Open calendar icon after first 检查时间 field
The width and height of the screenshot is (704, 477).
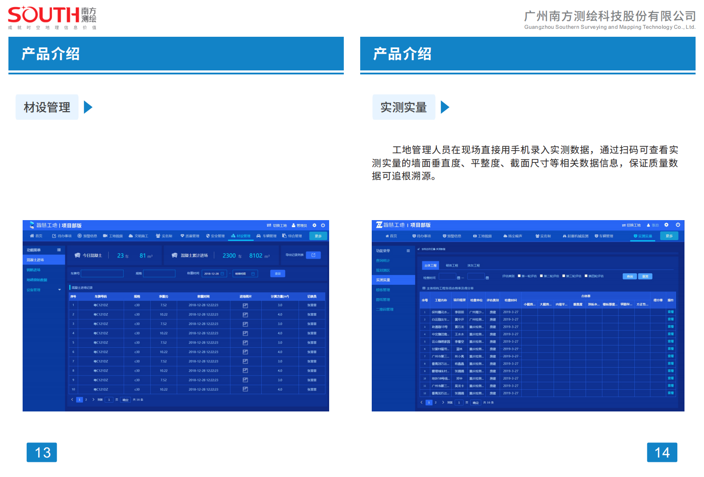(x=459, y=278)
